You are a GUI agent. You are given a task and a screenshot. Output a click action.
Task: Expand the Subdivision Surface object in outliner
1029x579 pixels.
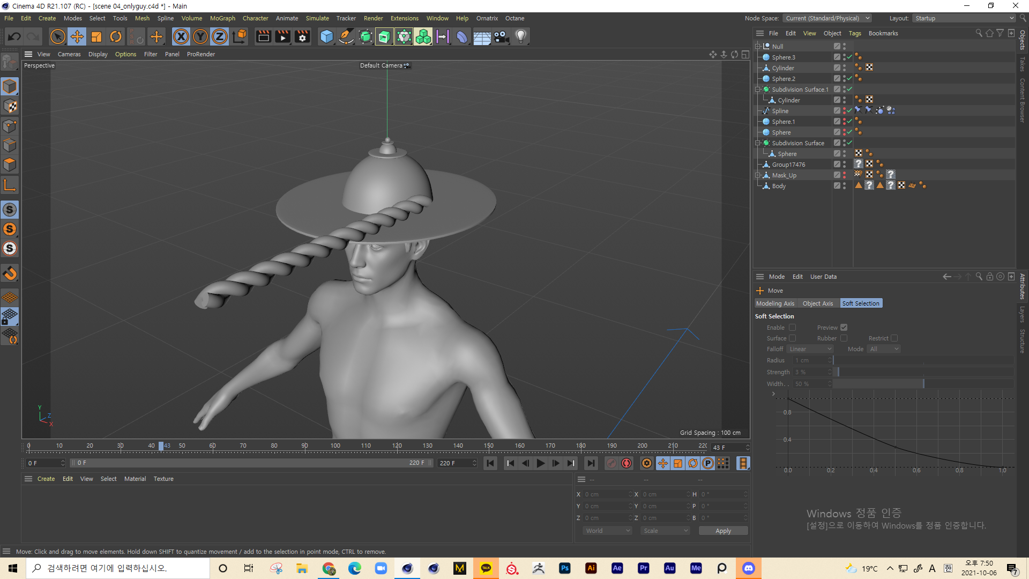[758, 143]
